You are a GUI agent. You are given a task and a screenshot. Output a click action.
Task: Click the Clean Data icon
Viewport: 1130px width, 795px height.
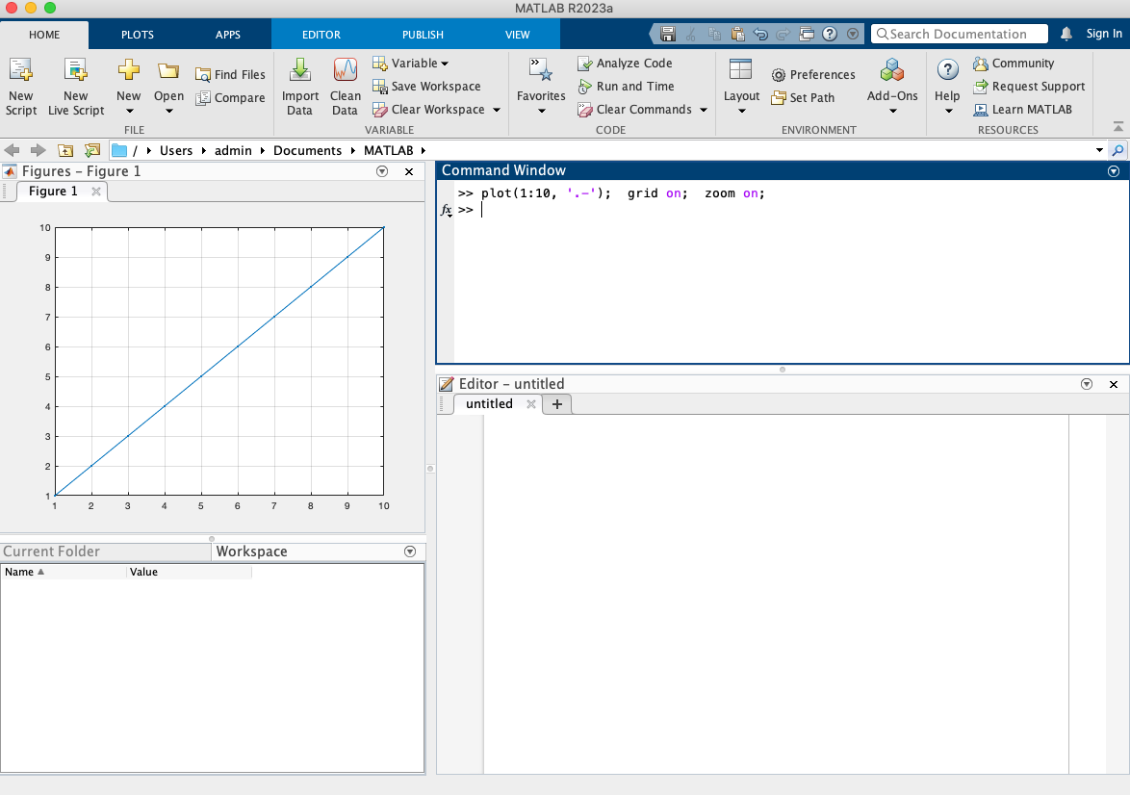click(345, 70)
